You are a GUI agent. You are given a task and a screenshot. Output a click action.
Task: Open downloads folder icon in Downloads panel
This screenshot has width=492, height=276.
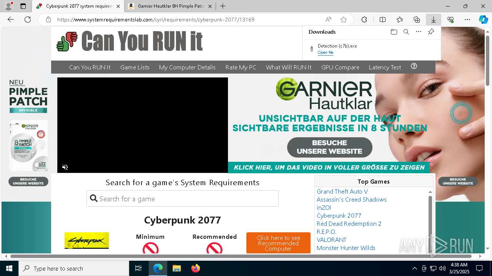[394, 32]
